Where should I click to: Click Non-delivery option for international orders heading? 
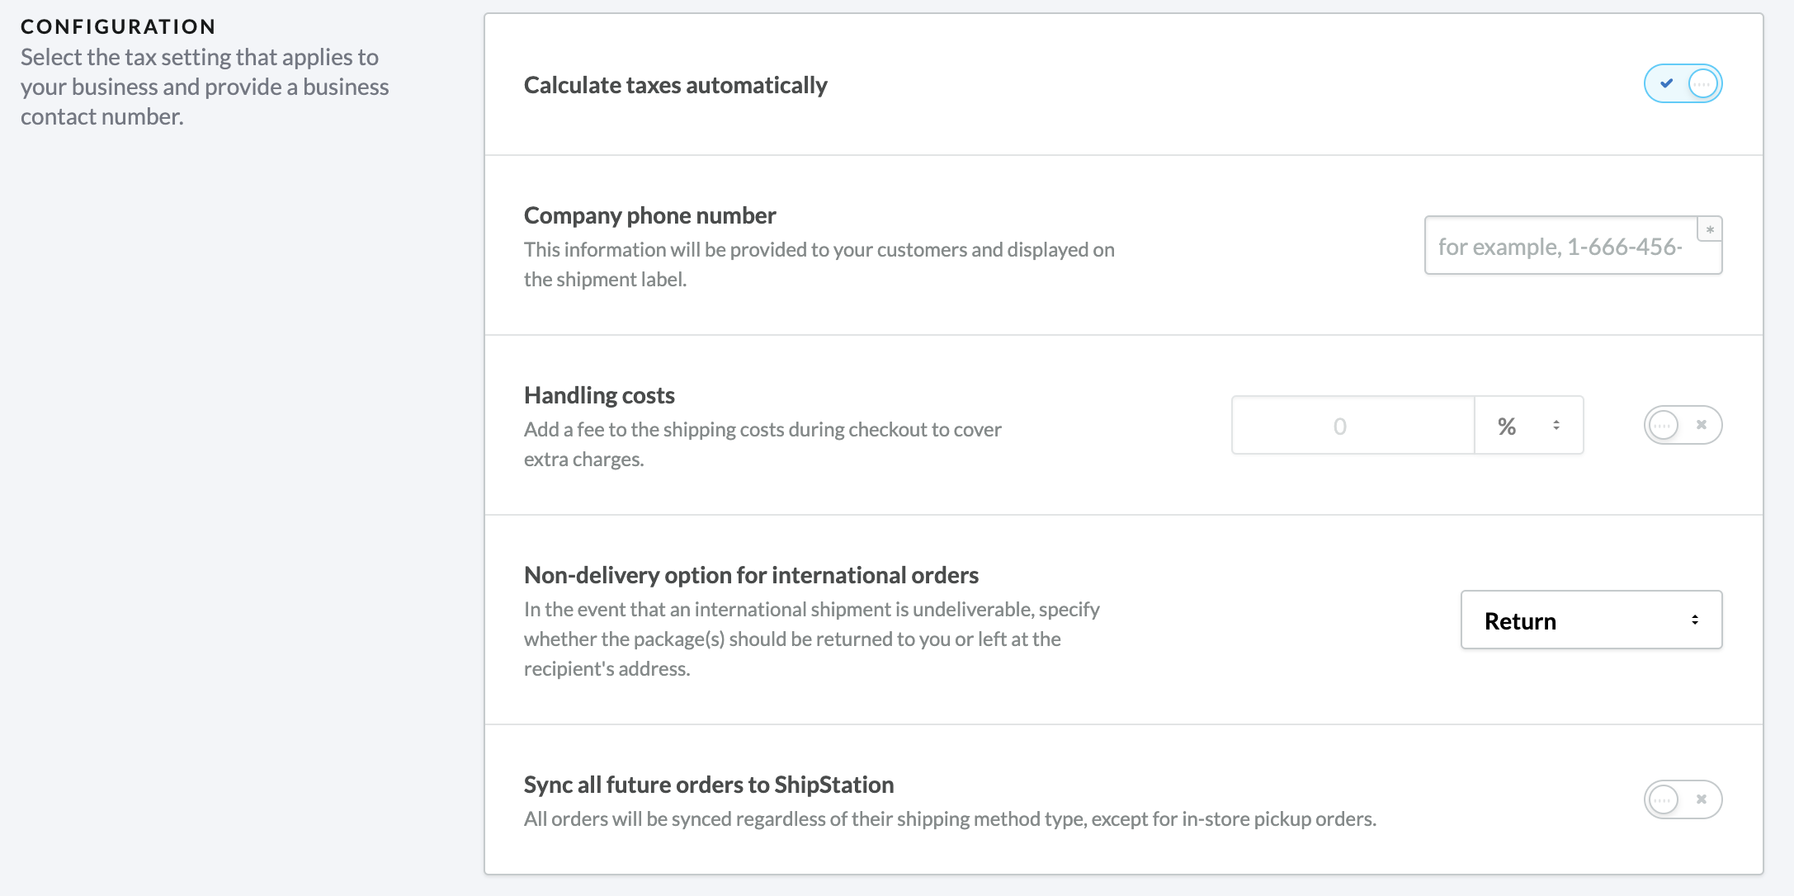751,575
